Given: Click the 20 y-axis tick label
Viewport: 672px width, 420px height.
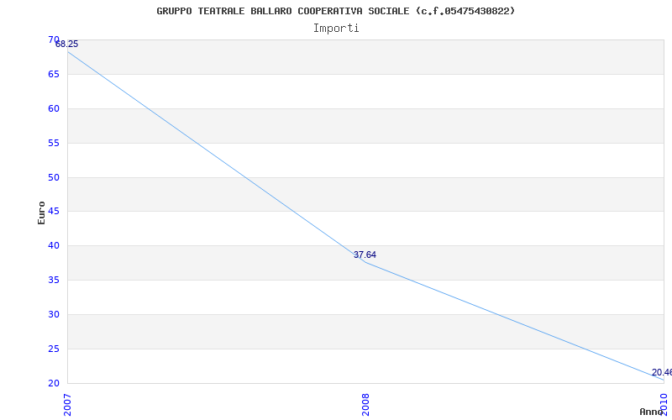Looking at the screenshot, I should tap(54, 383).
